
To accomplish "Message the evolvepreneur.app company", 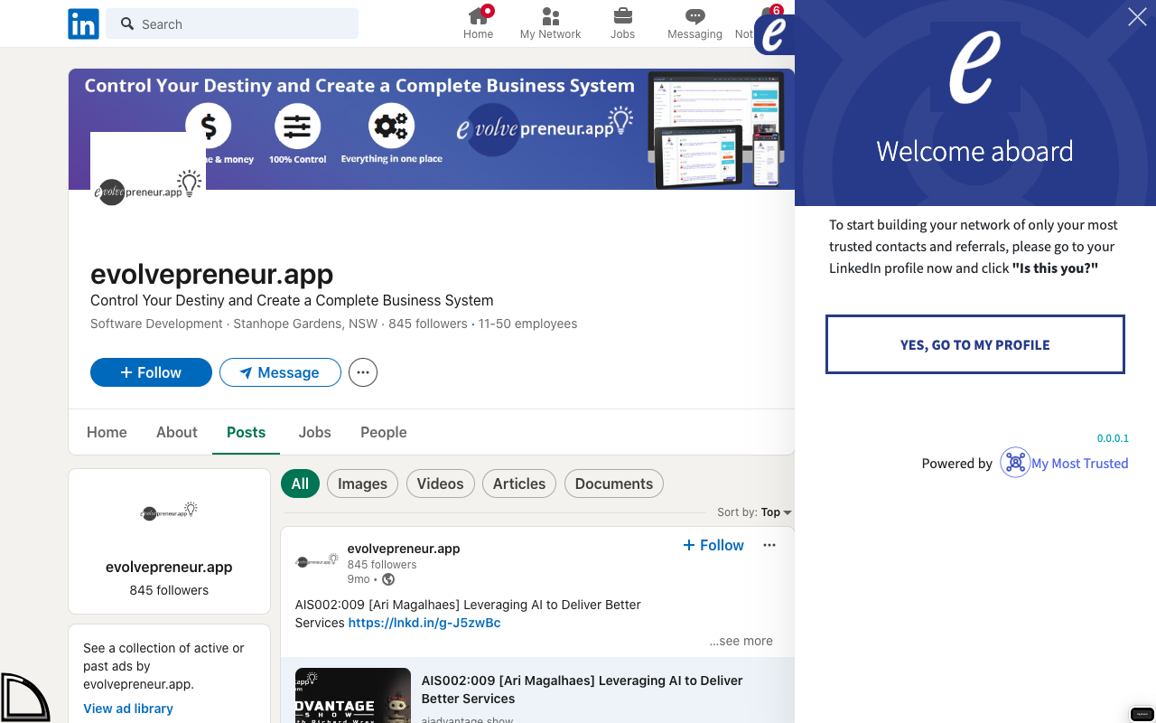I will 280,372.
